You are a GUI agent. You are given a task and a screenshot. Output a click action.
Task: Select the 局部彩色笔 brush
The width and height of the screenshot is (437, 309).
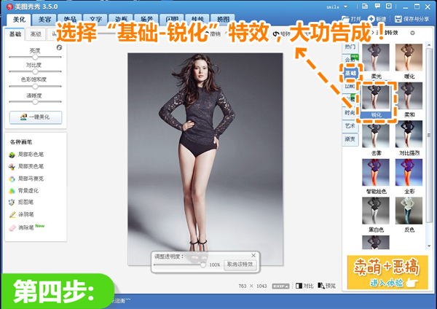[26, 154]
